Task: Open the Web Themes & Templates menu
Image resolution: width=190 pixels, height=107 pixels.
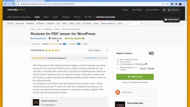Action: click(19, 17)
